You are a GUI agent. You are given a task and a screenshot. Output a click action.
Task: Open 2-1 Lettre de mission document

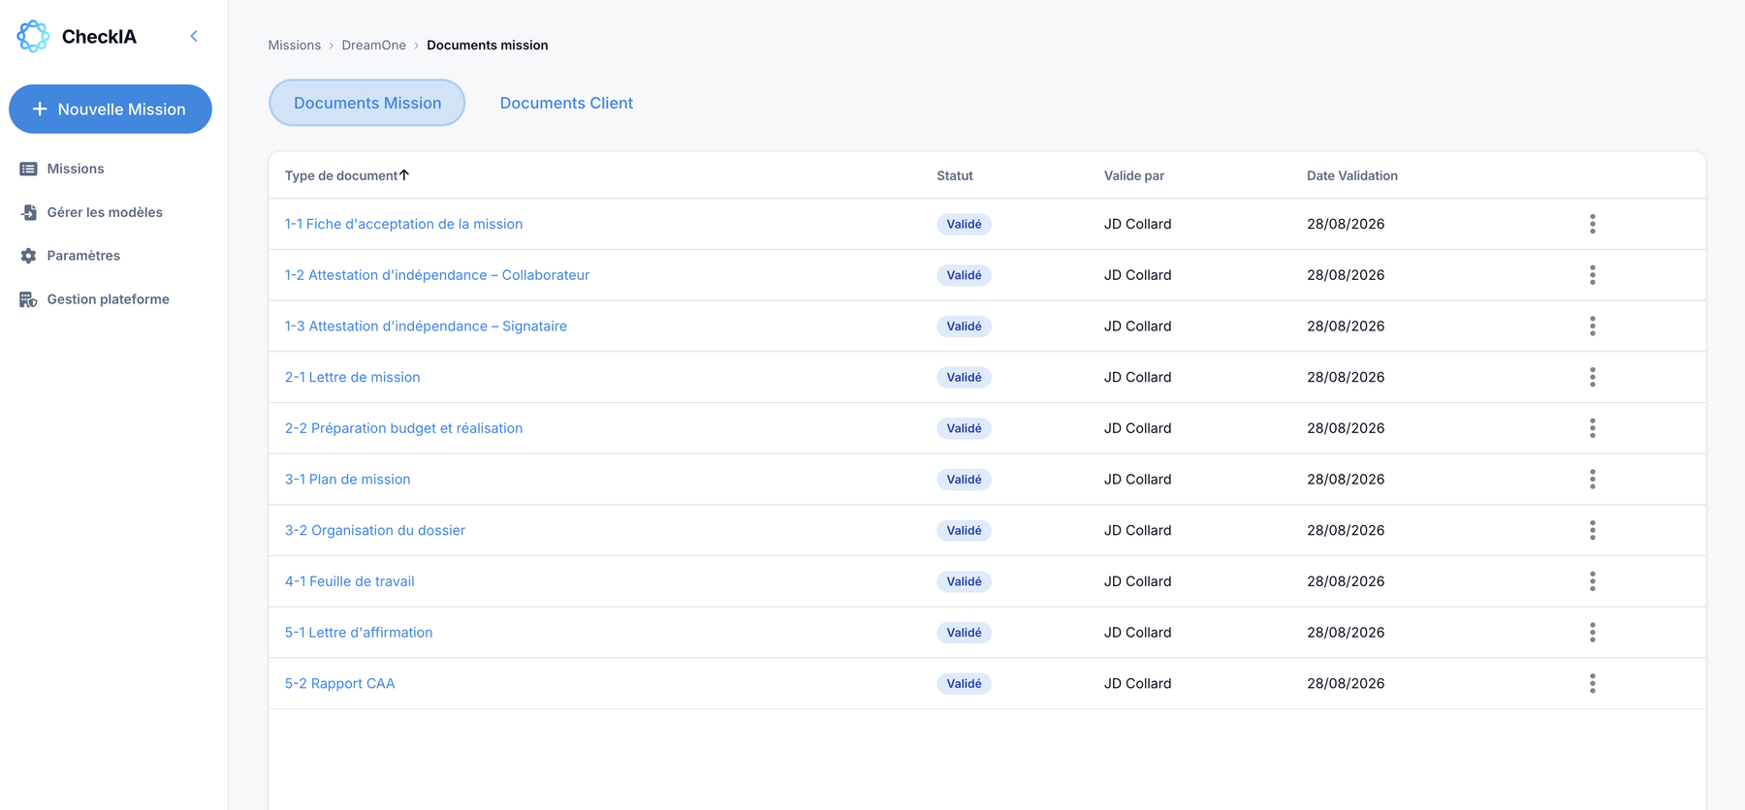pyautogui.click(x=352, y=377)
